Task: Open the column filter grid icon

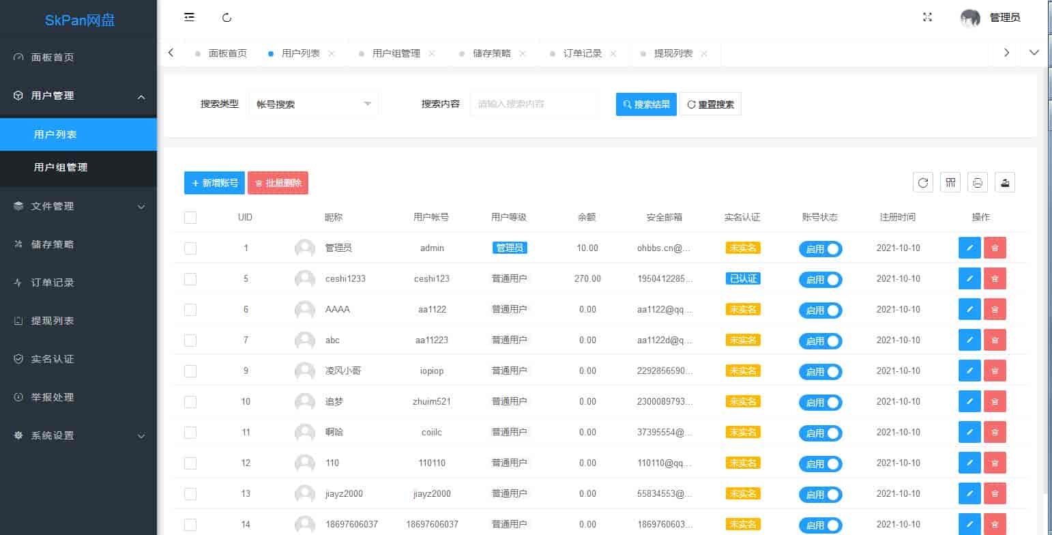Action: [x=950, y=182]
